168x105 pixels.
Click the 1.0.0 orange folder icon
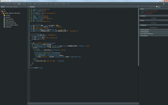[x=2, y=11]
